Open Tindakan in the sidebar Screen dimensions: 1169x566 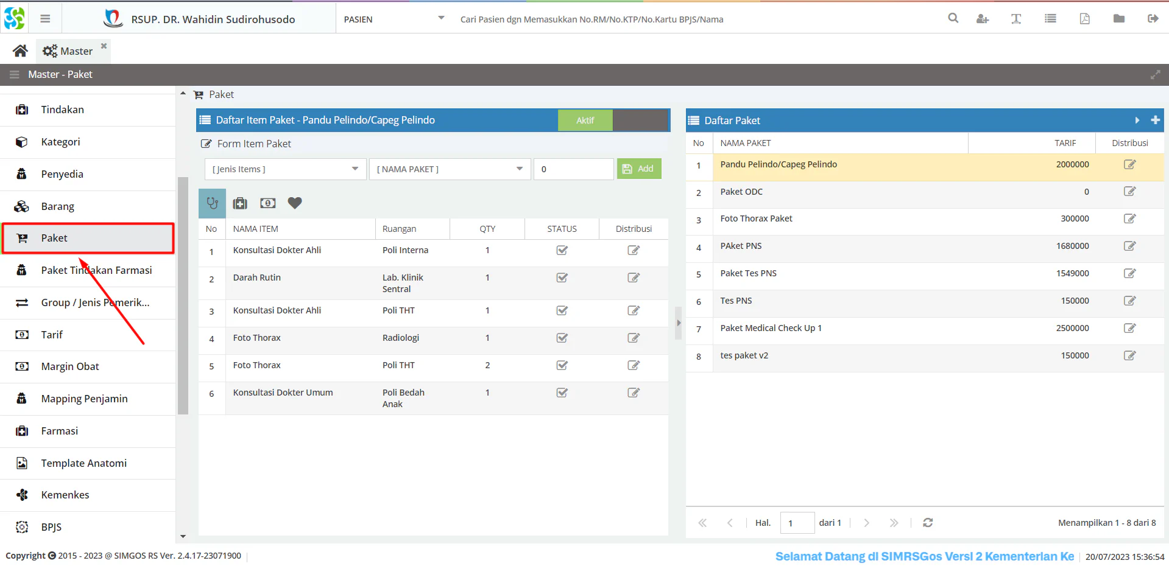point(88,110)
